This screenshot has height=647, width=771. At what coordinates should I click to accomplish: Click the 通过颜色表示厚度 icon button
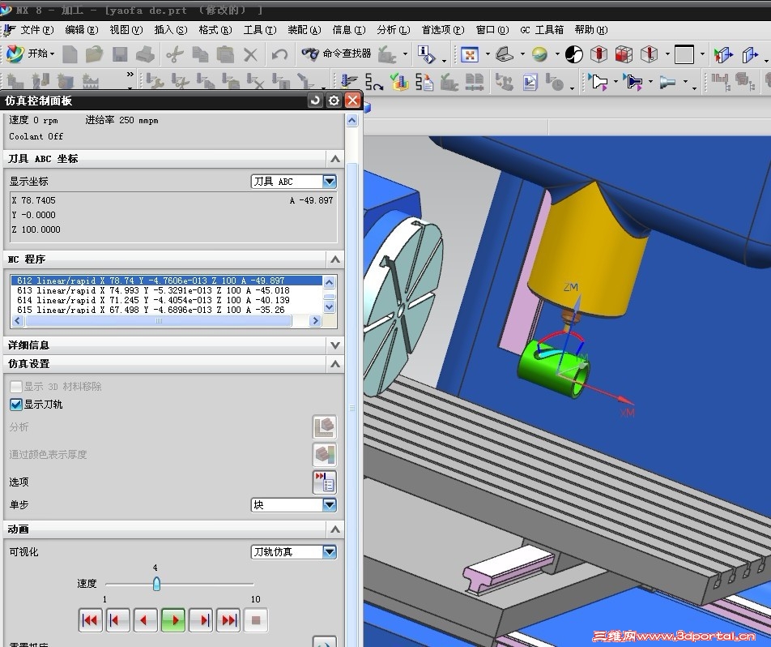[325, 455]
